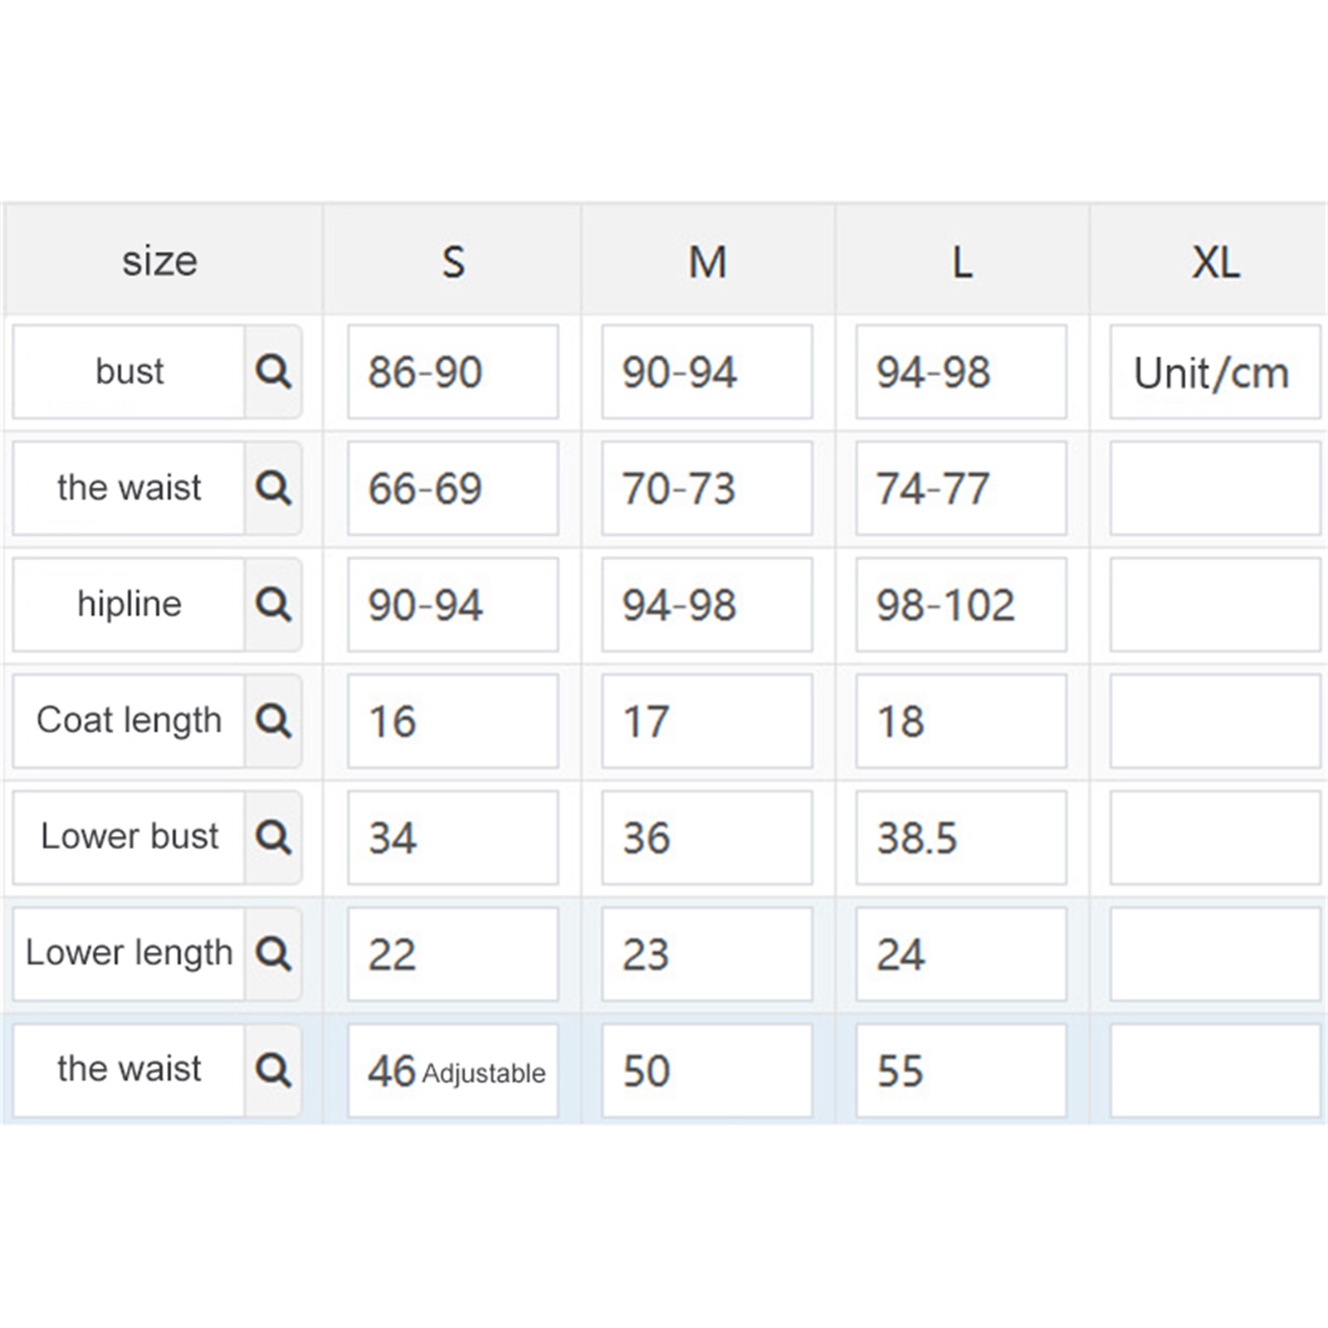
Task: Click the Coat length S field showing 16
Action: pos(452,720)
